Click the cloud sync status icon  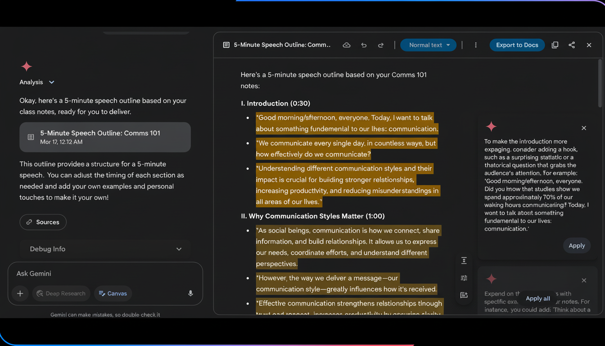click(x=346, y=45)
